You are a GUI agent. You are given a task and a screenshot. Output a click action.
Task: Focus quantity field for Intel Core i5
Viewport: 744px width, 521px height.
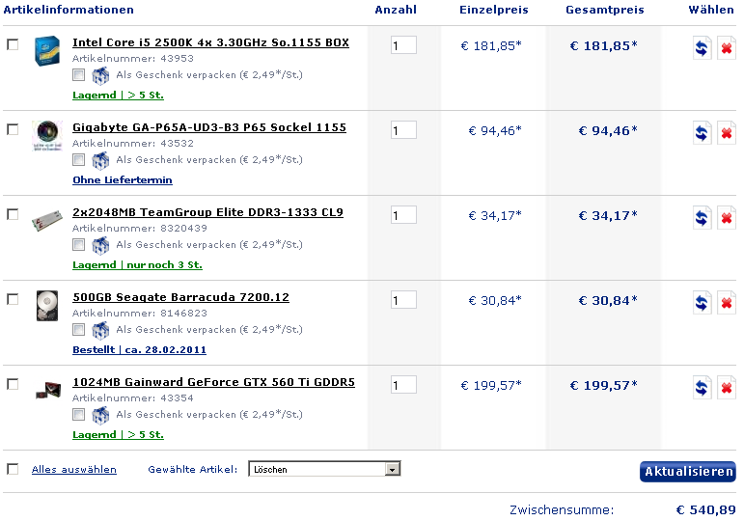pos(403,45)
